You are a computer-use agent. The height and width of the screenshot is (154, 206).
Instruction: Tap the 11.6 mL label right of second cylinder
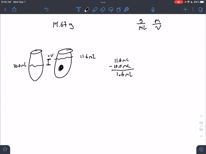pos(88,56)
